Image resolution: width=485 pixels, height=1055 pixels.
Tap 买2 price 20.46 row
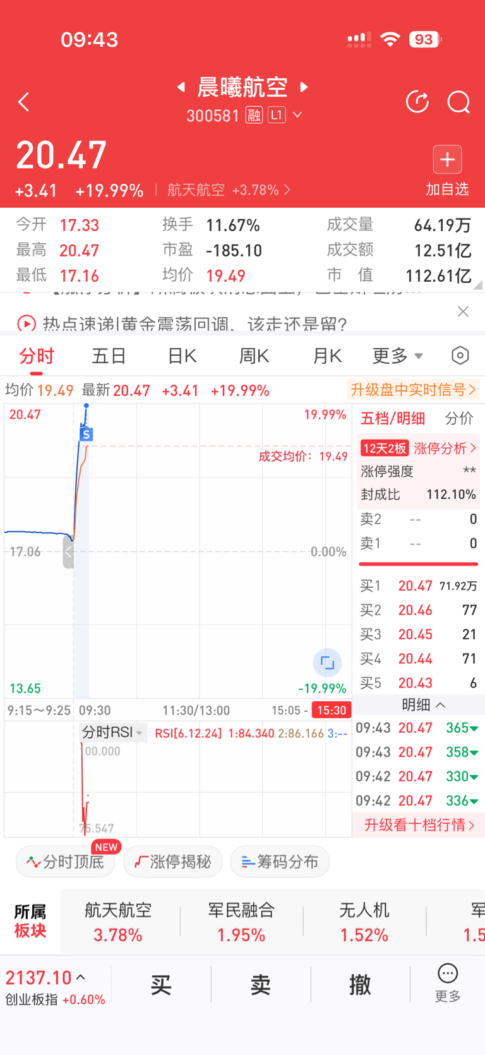(418, 610)
